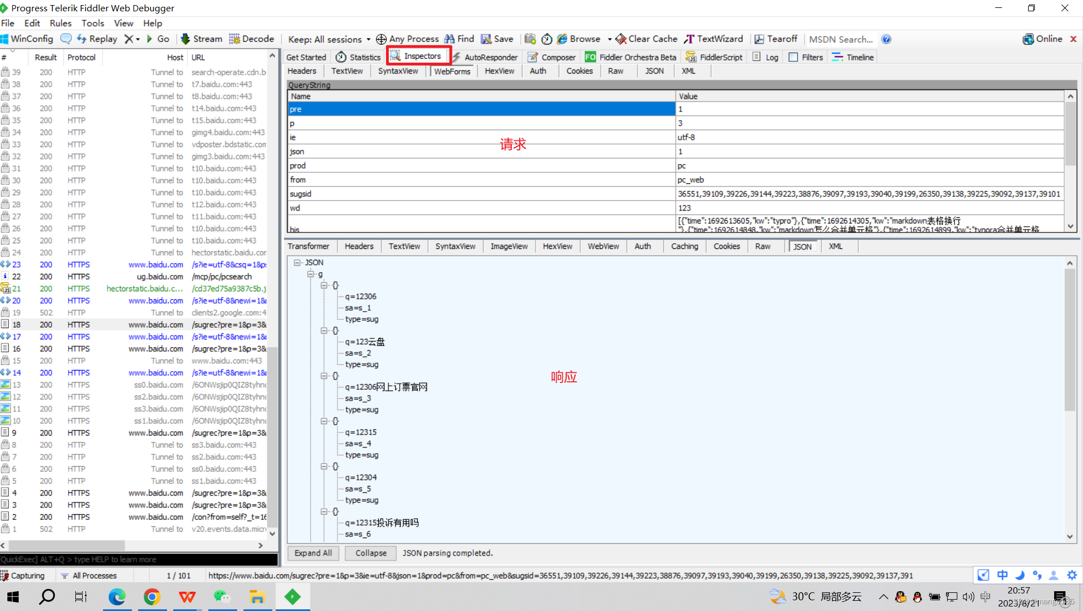
Task: Click All Processes filter in status bar
Action: (89, 575)
